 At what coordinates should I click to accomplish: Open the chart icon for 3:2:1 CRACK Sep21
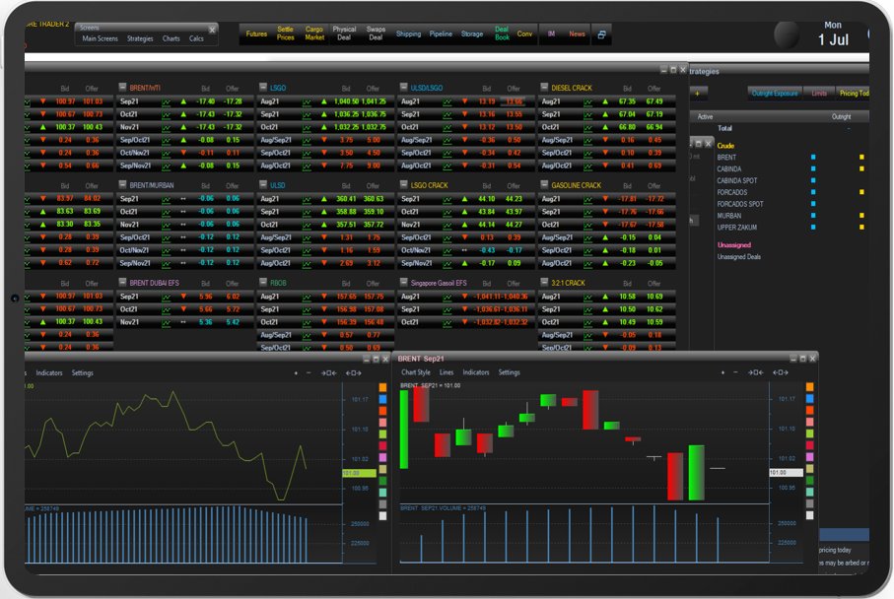coord(587,309)
